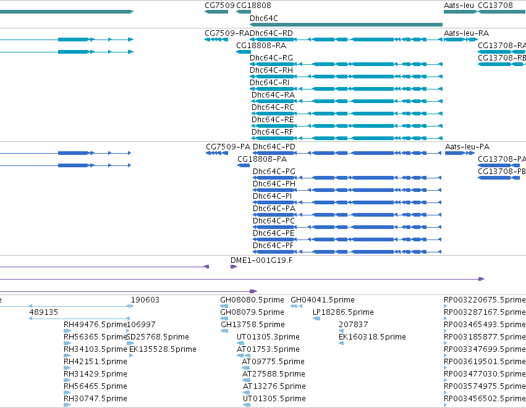526x408 pixels.
Task: Select the Aats-leu gene label
Action: (459, 6)
